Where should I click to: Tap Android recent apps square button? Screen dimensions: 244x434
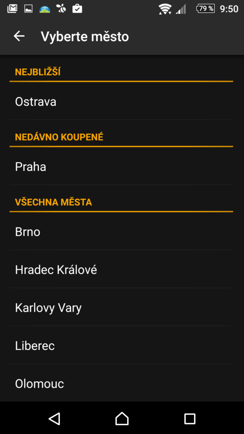190,419
